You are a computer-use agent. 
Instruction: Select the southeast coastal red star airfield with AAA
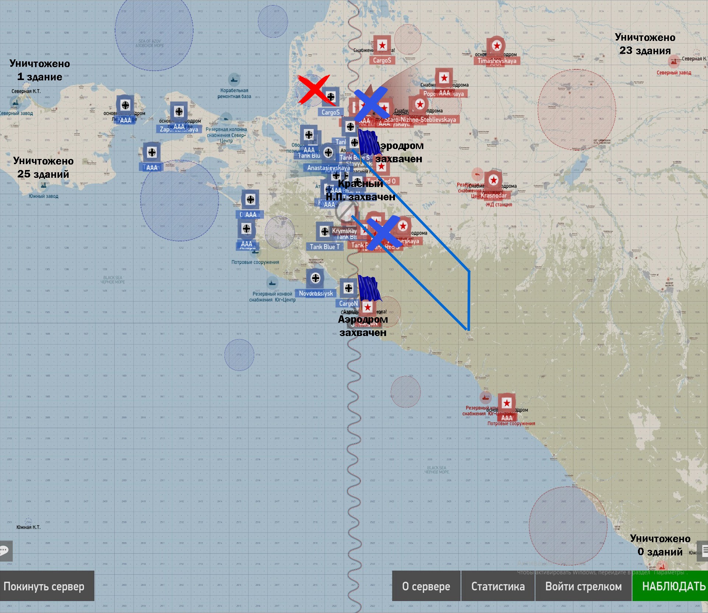(x=507, y=403)
